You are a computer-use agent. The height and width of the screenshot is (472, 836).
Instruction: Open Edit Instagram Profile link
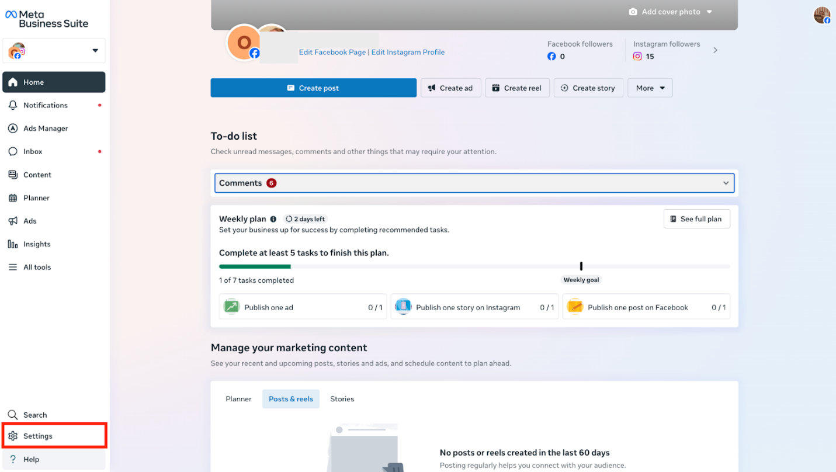click(408, 52)
